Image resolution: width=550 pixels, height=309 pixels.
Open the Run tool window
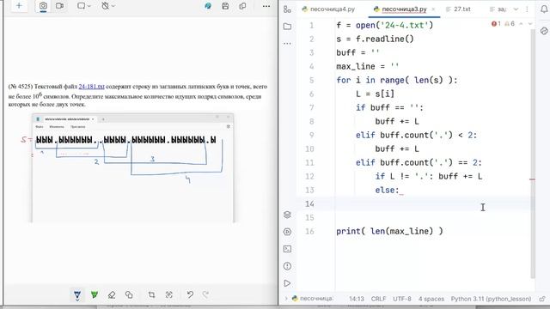pyautogui.click(x=287, y=283)
